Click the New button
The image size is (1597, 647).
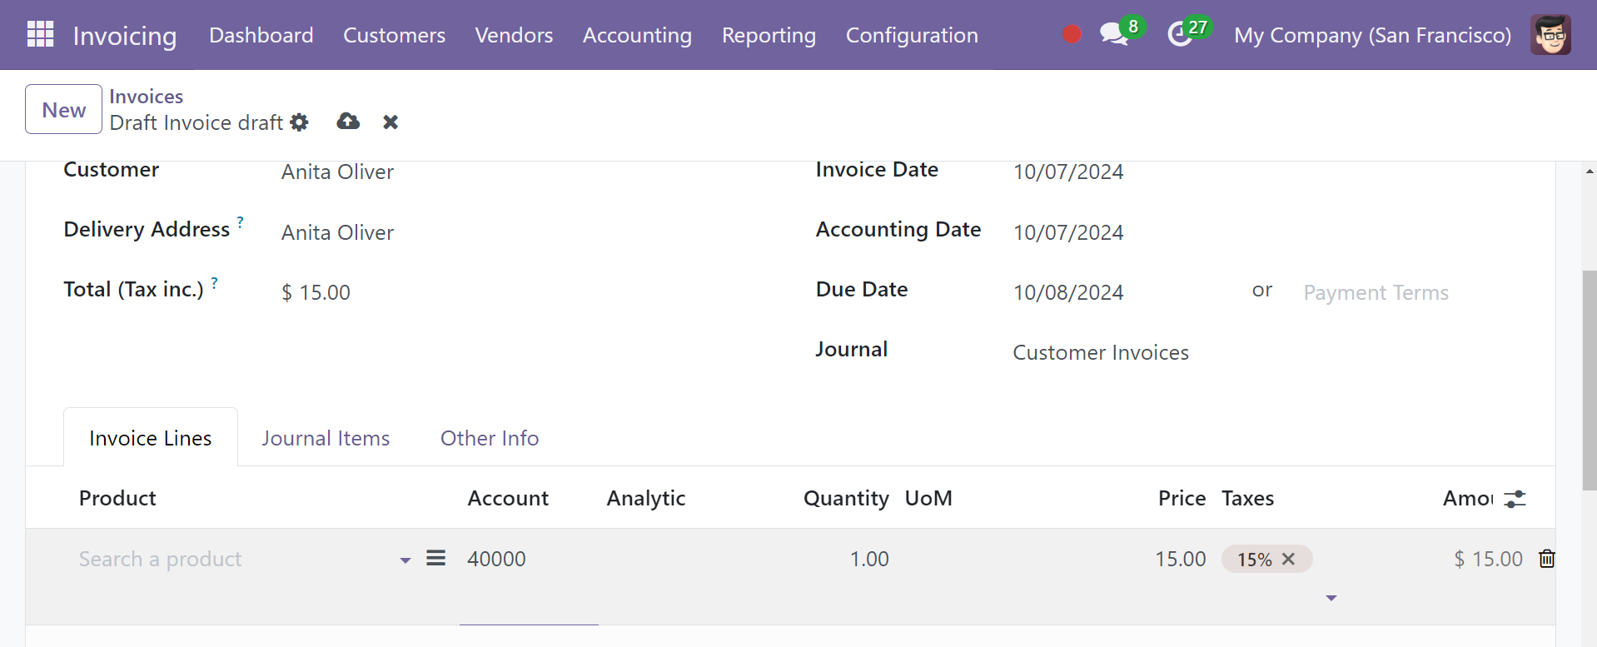pyautogui.click(x=63, y=109)
